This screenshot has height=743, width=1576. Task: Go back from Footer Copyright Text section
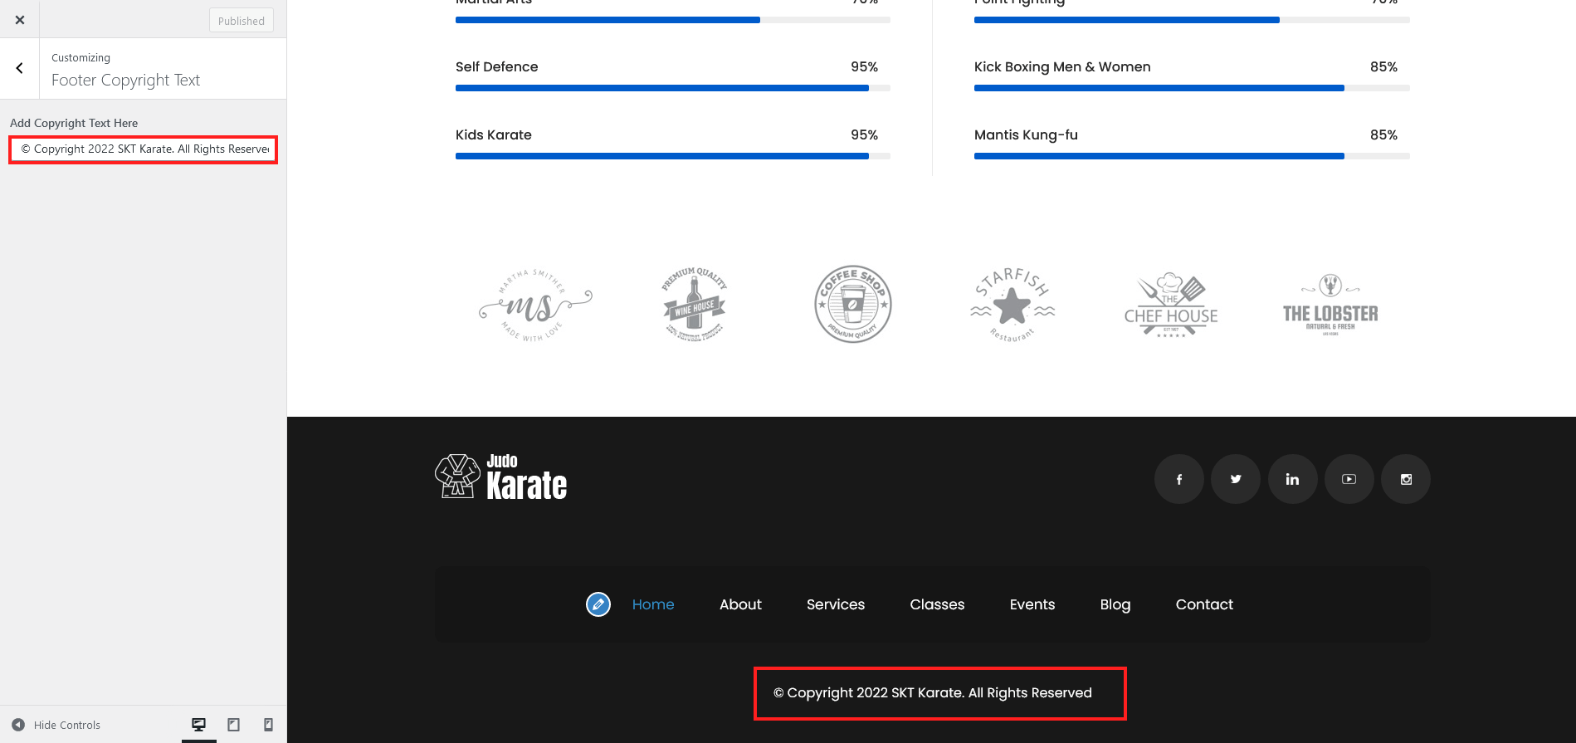pos(20,69)
